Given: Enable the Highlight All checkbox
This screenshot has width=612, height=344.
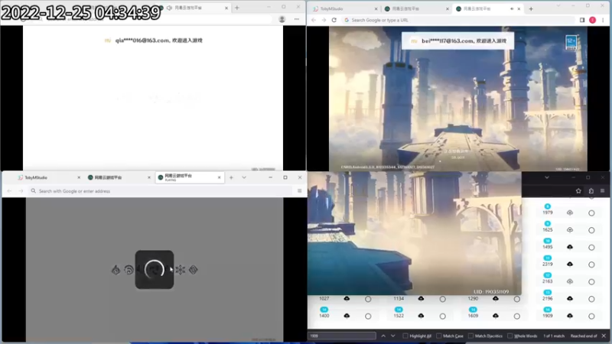Looking at the screenshot, I should 405,336.
